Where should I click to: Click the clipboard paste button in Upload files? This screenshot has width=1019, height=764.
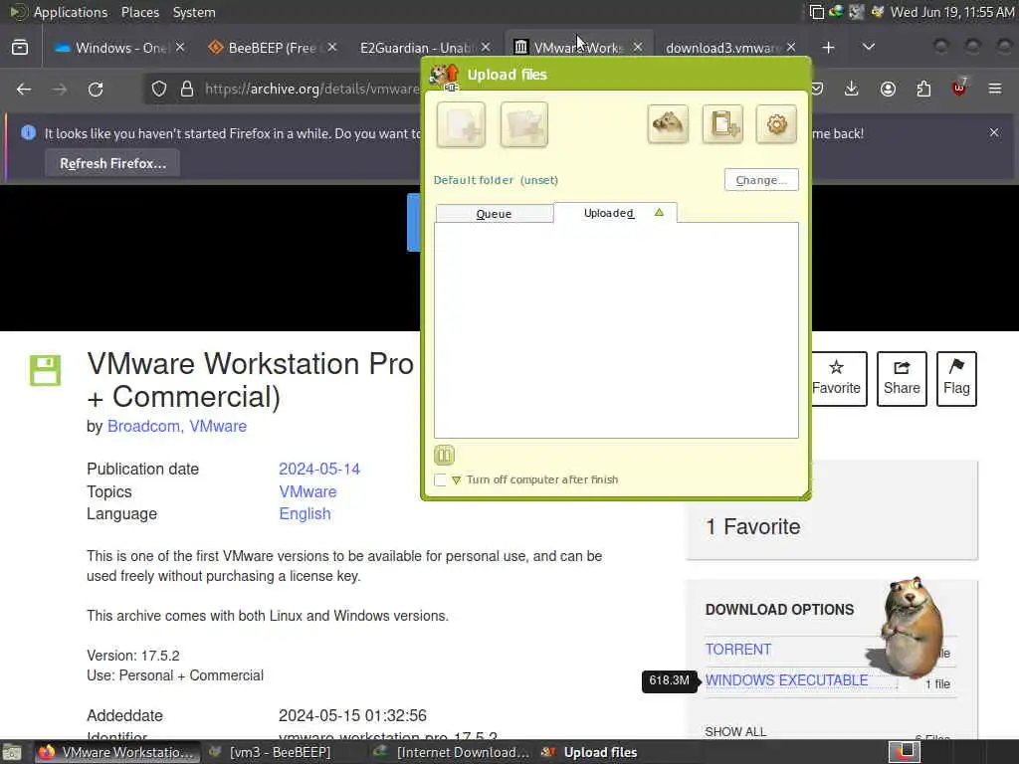722,124
